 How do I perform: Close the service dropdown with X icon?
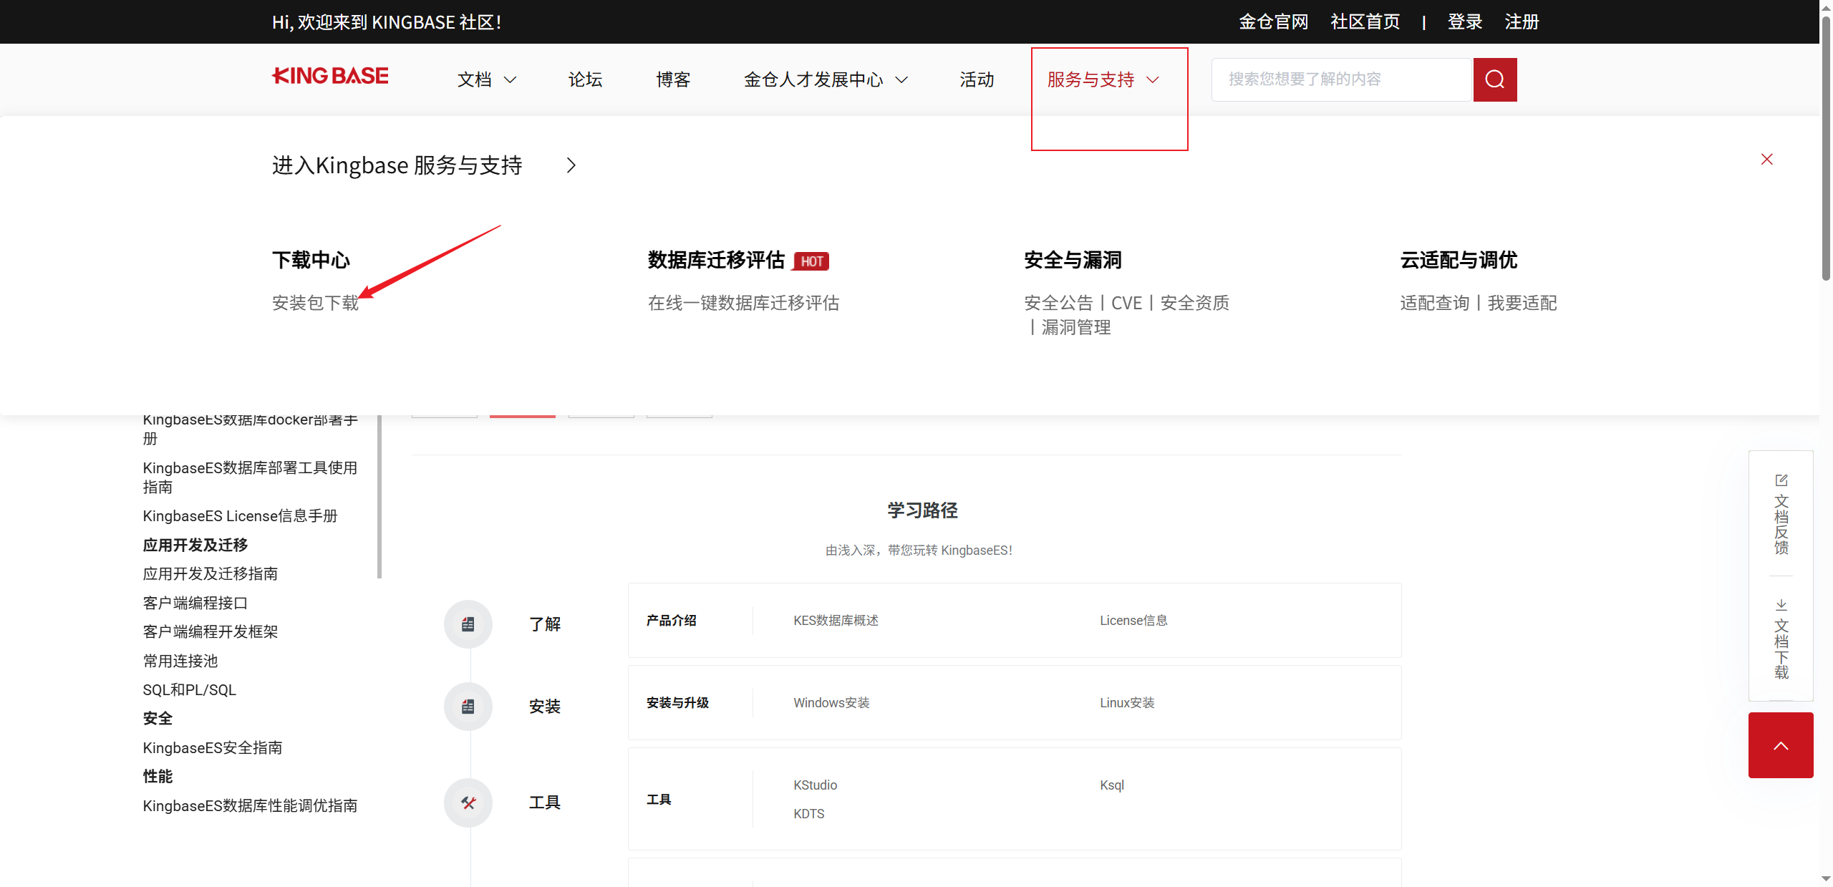[x=1766, y=159]
